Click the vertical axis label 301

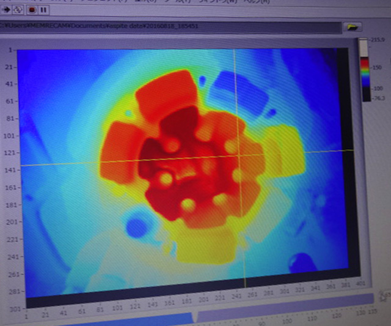[15, 309]
